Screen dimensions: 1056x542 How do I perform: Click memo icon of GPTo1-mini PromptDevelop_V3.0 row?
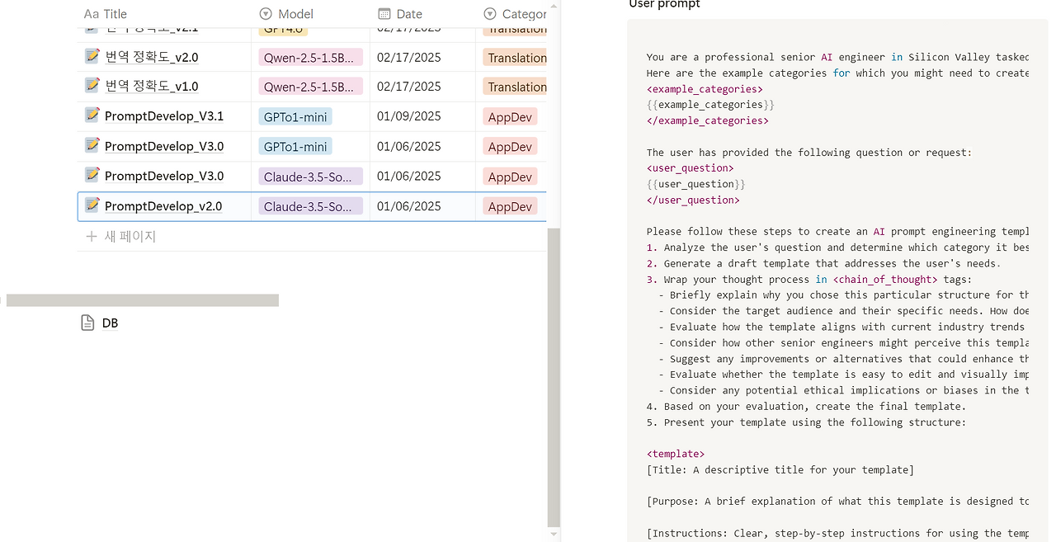[92, 146]
